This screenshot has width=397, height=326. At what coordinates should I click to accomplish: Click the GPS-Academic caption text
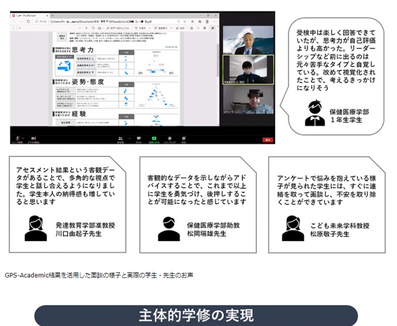point(99,275)
